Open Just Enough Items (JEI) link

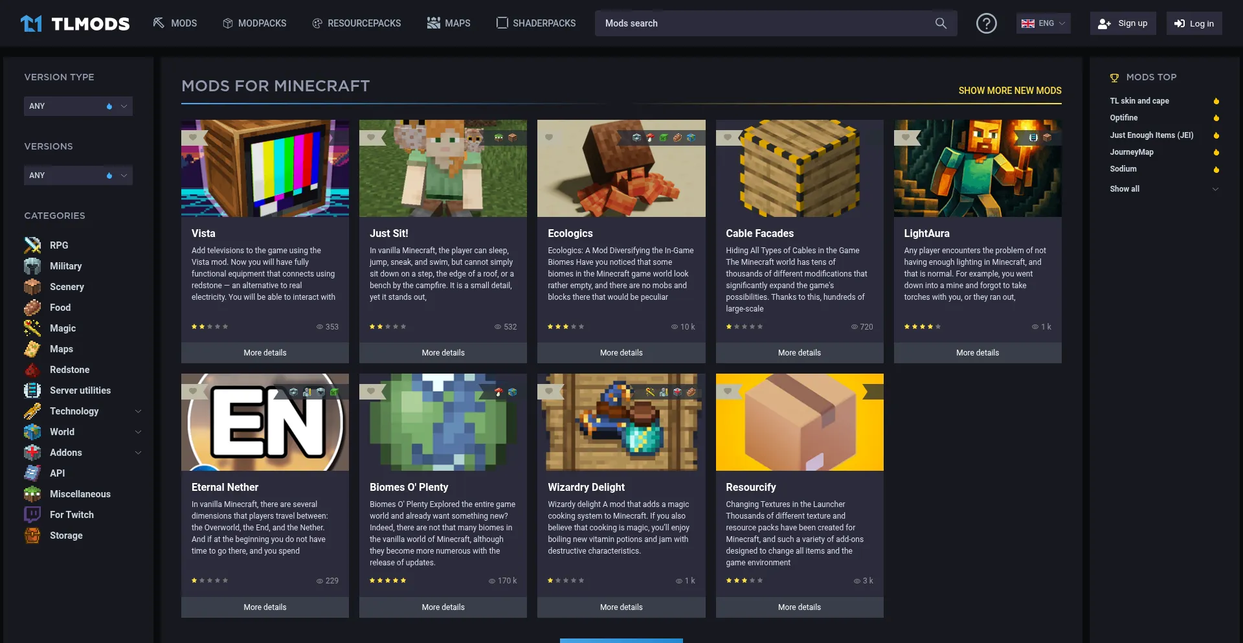pyautogui.click(x=1152, y=135)
